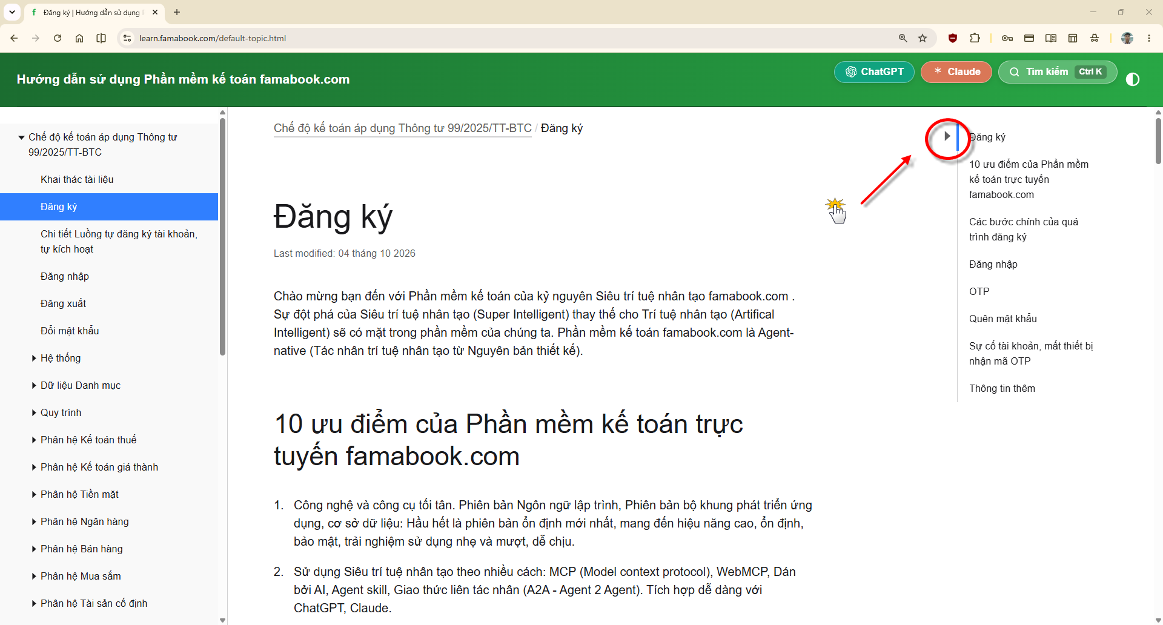The height and width of the screenshot is (625, 1163).
Task: Jump to Thông tin thêm section
Action: [1002, 388]
